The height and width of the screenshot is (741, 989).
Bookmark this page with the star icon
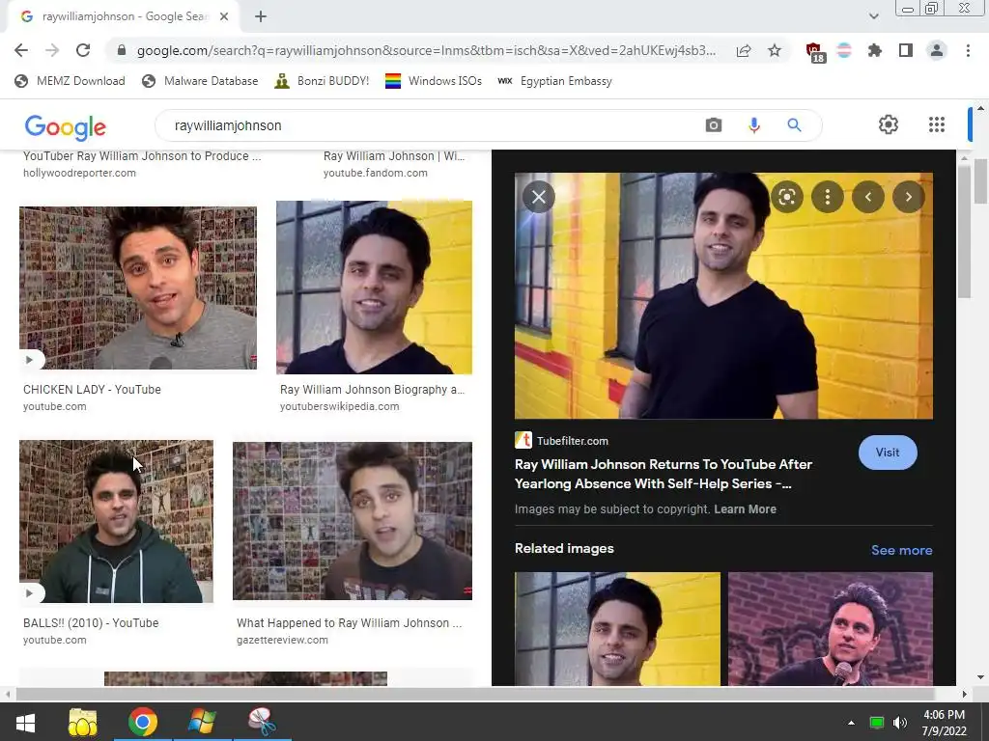[x=775, y=50]
